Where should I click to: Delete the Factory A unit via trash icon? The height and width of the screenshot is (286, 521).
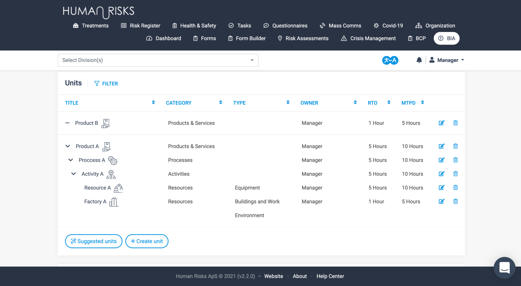455,201
